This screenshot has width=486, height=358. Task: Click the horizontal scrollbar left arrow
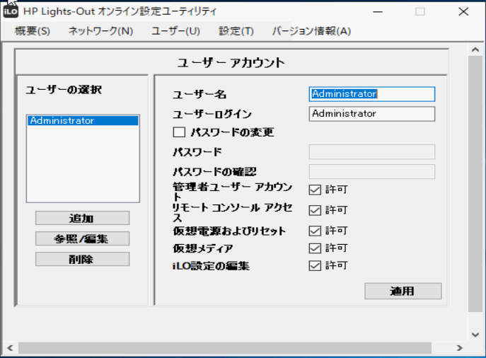click(10, 348)
